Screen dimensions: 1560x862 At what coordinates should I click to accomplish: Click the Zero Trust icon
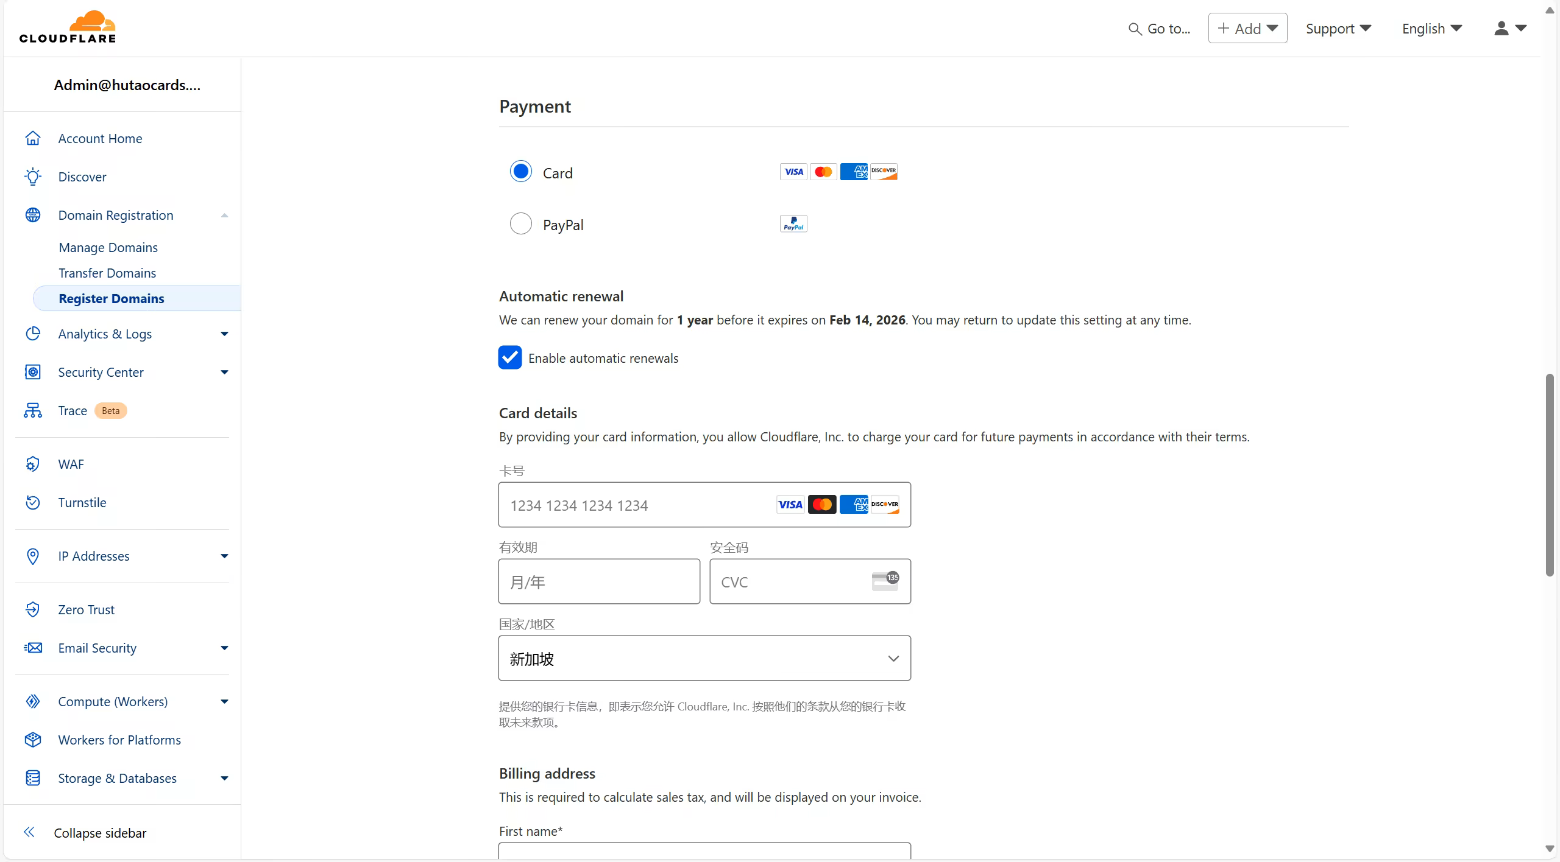tap(33, 610)
